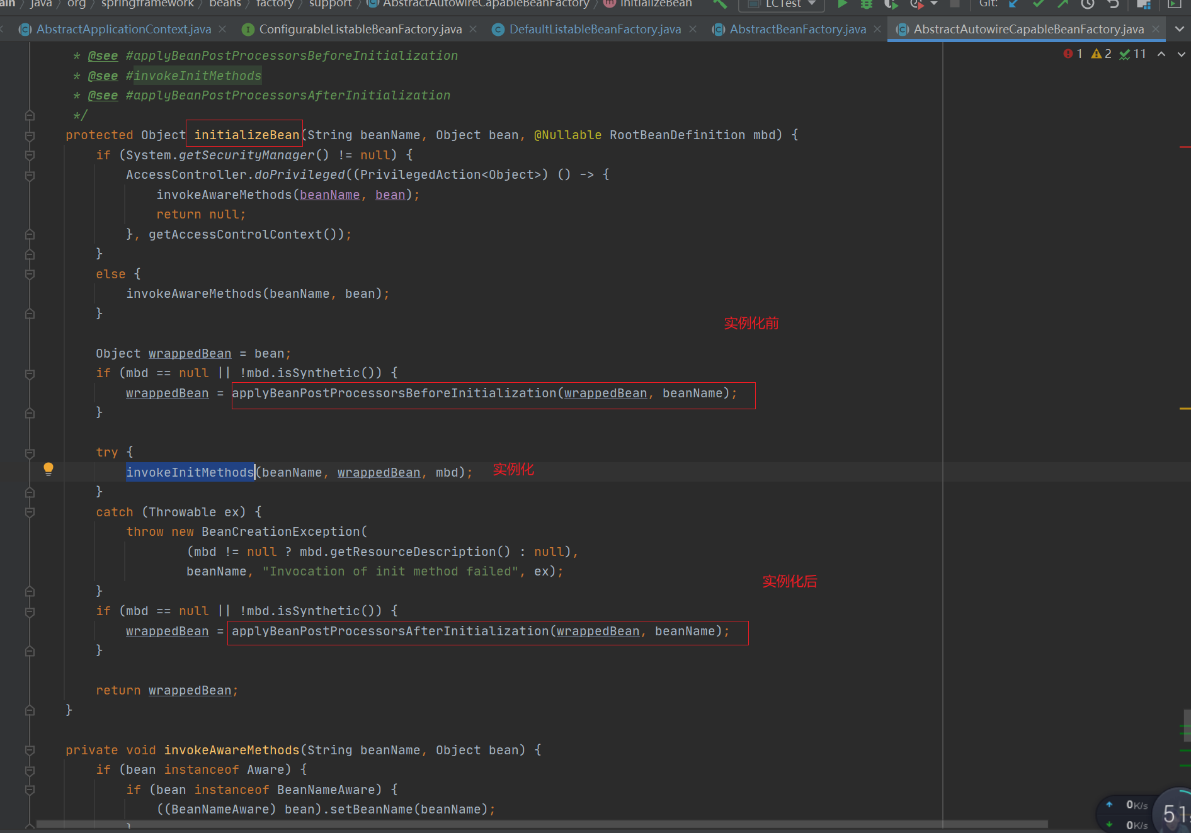Run with coverage icon in the toolbar
Screen dimensions: 1191x833
891,4
